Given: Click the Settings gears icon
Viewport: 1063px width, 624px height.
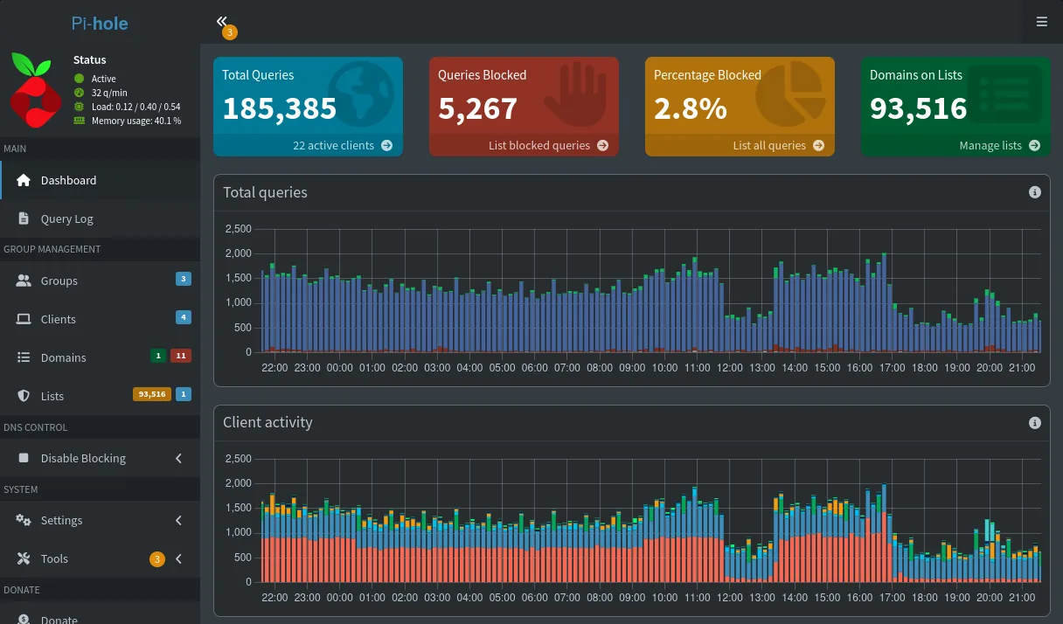Looking at the screenshot, I should pos(24,520).
